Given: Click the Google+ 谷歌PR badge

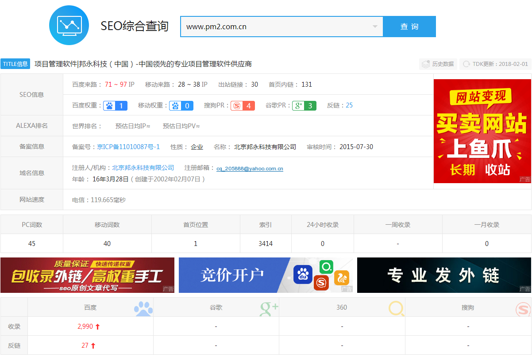Looking at the screenshot, I should click(304, 106).
